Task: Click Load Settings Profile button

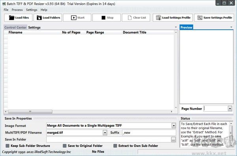Action: (173, 18)
